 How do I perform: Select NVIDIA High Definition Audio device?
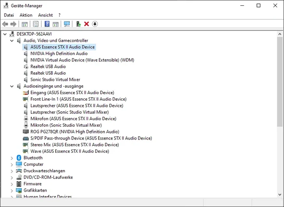click(x=59, y=53)
